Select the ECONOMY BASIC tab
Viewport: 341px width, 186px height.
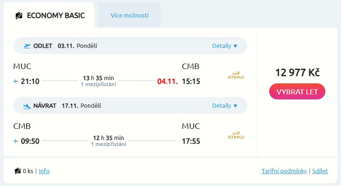click(x=50, y=15)
